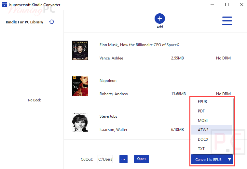Click the 2.55MB file size value

[x=177, y=58]
